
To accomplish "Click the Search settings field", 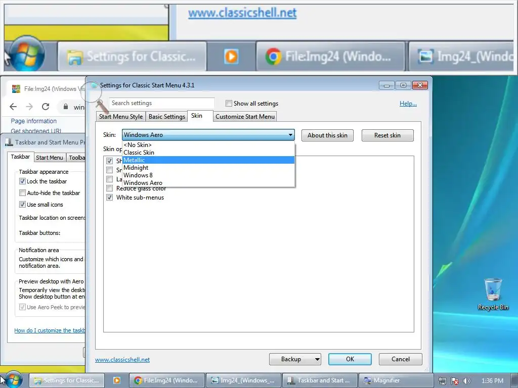I will point(161,103).
